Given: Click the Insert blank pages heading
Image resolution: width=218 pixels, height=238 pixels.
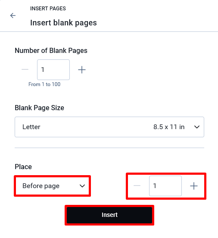Looking at the screenshot, I should click(63, 23).
